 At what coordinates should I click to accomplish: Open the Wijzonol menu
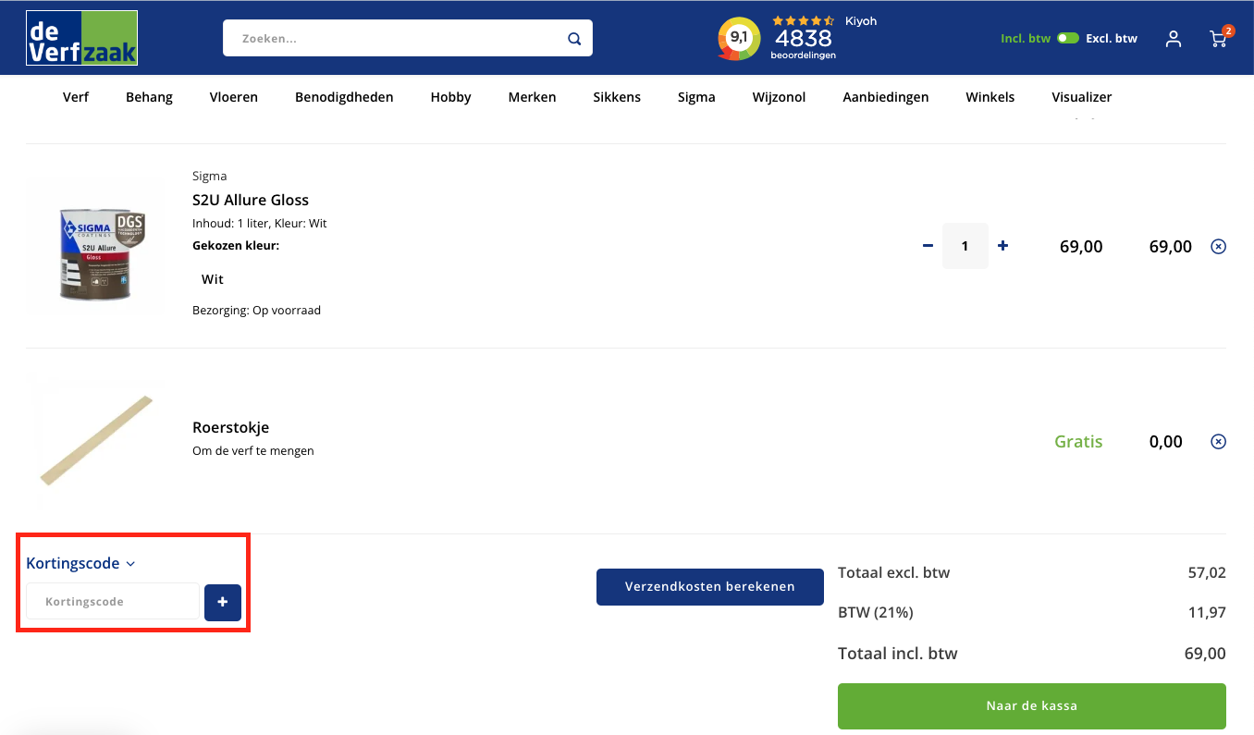779,97
